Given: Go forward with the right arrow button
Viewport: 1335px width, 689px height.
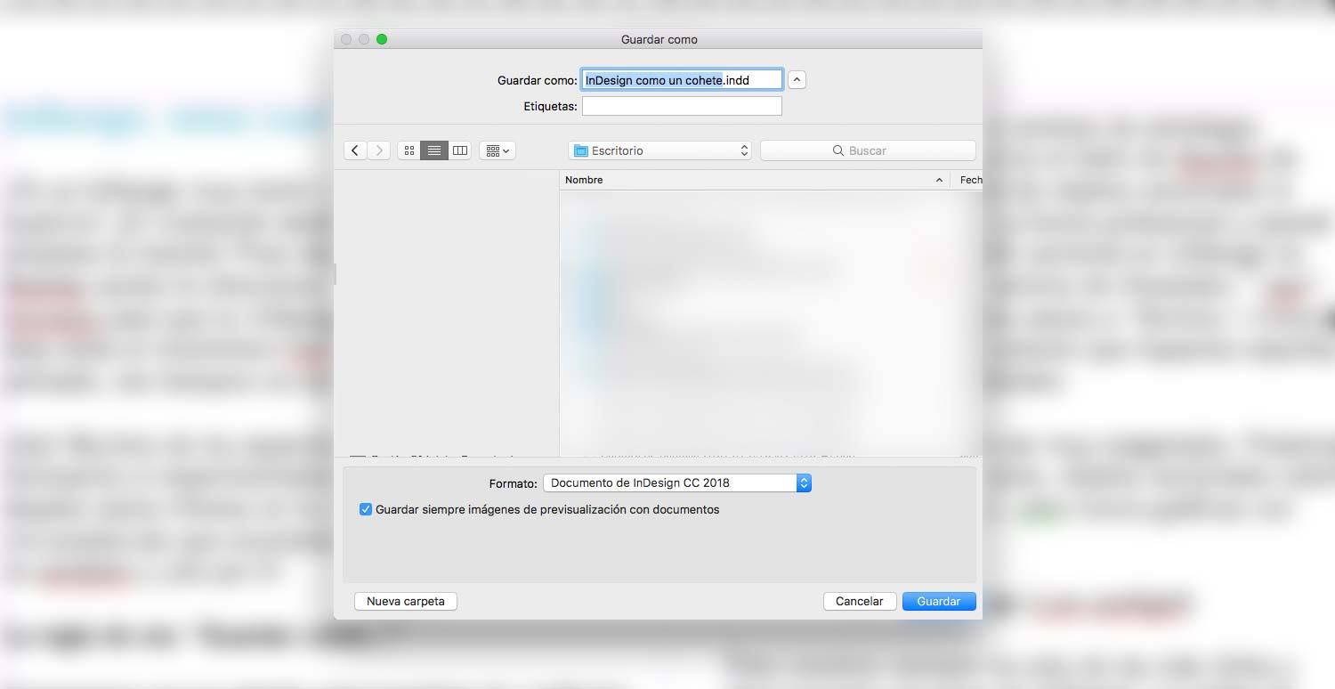Looking at the screenshot, I should click(379, 150).
